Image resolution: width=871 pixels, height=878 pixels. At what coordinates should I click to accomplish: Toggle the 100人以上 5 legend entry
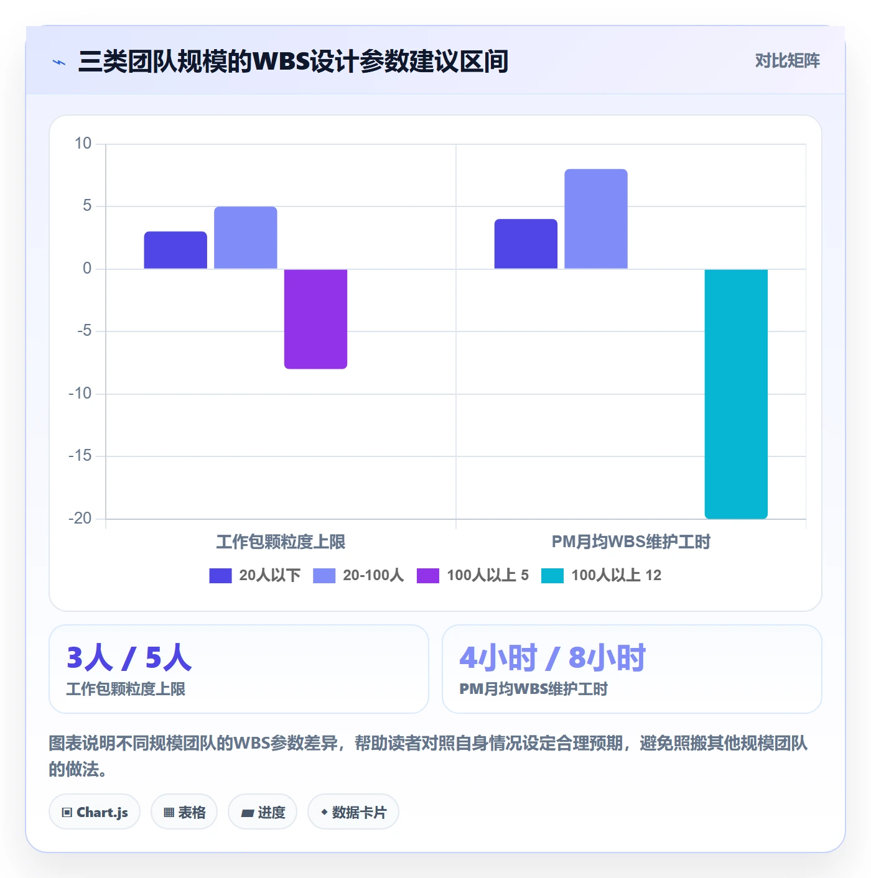point(473,575)
